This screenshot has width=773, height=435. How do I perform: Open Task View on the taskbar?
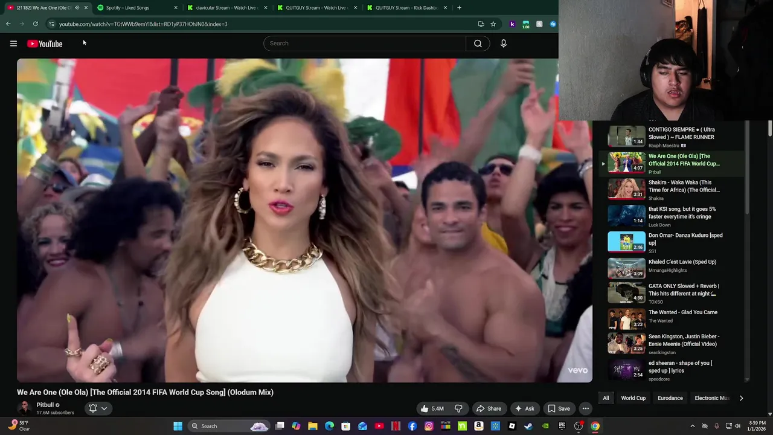pos(280,426)
